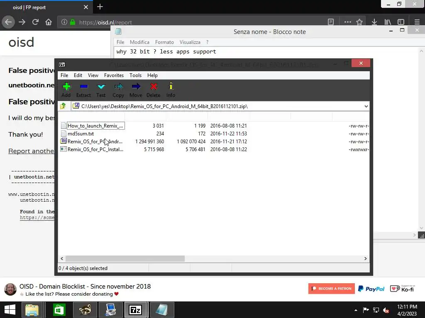Click the Ko-fi donation link
The width and height of the screenshot is (425, 318).
click(403, 289)
